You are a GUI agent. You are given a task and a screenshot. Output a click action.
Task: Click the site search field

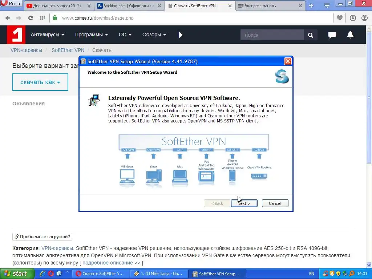[x=272, y=35]
